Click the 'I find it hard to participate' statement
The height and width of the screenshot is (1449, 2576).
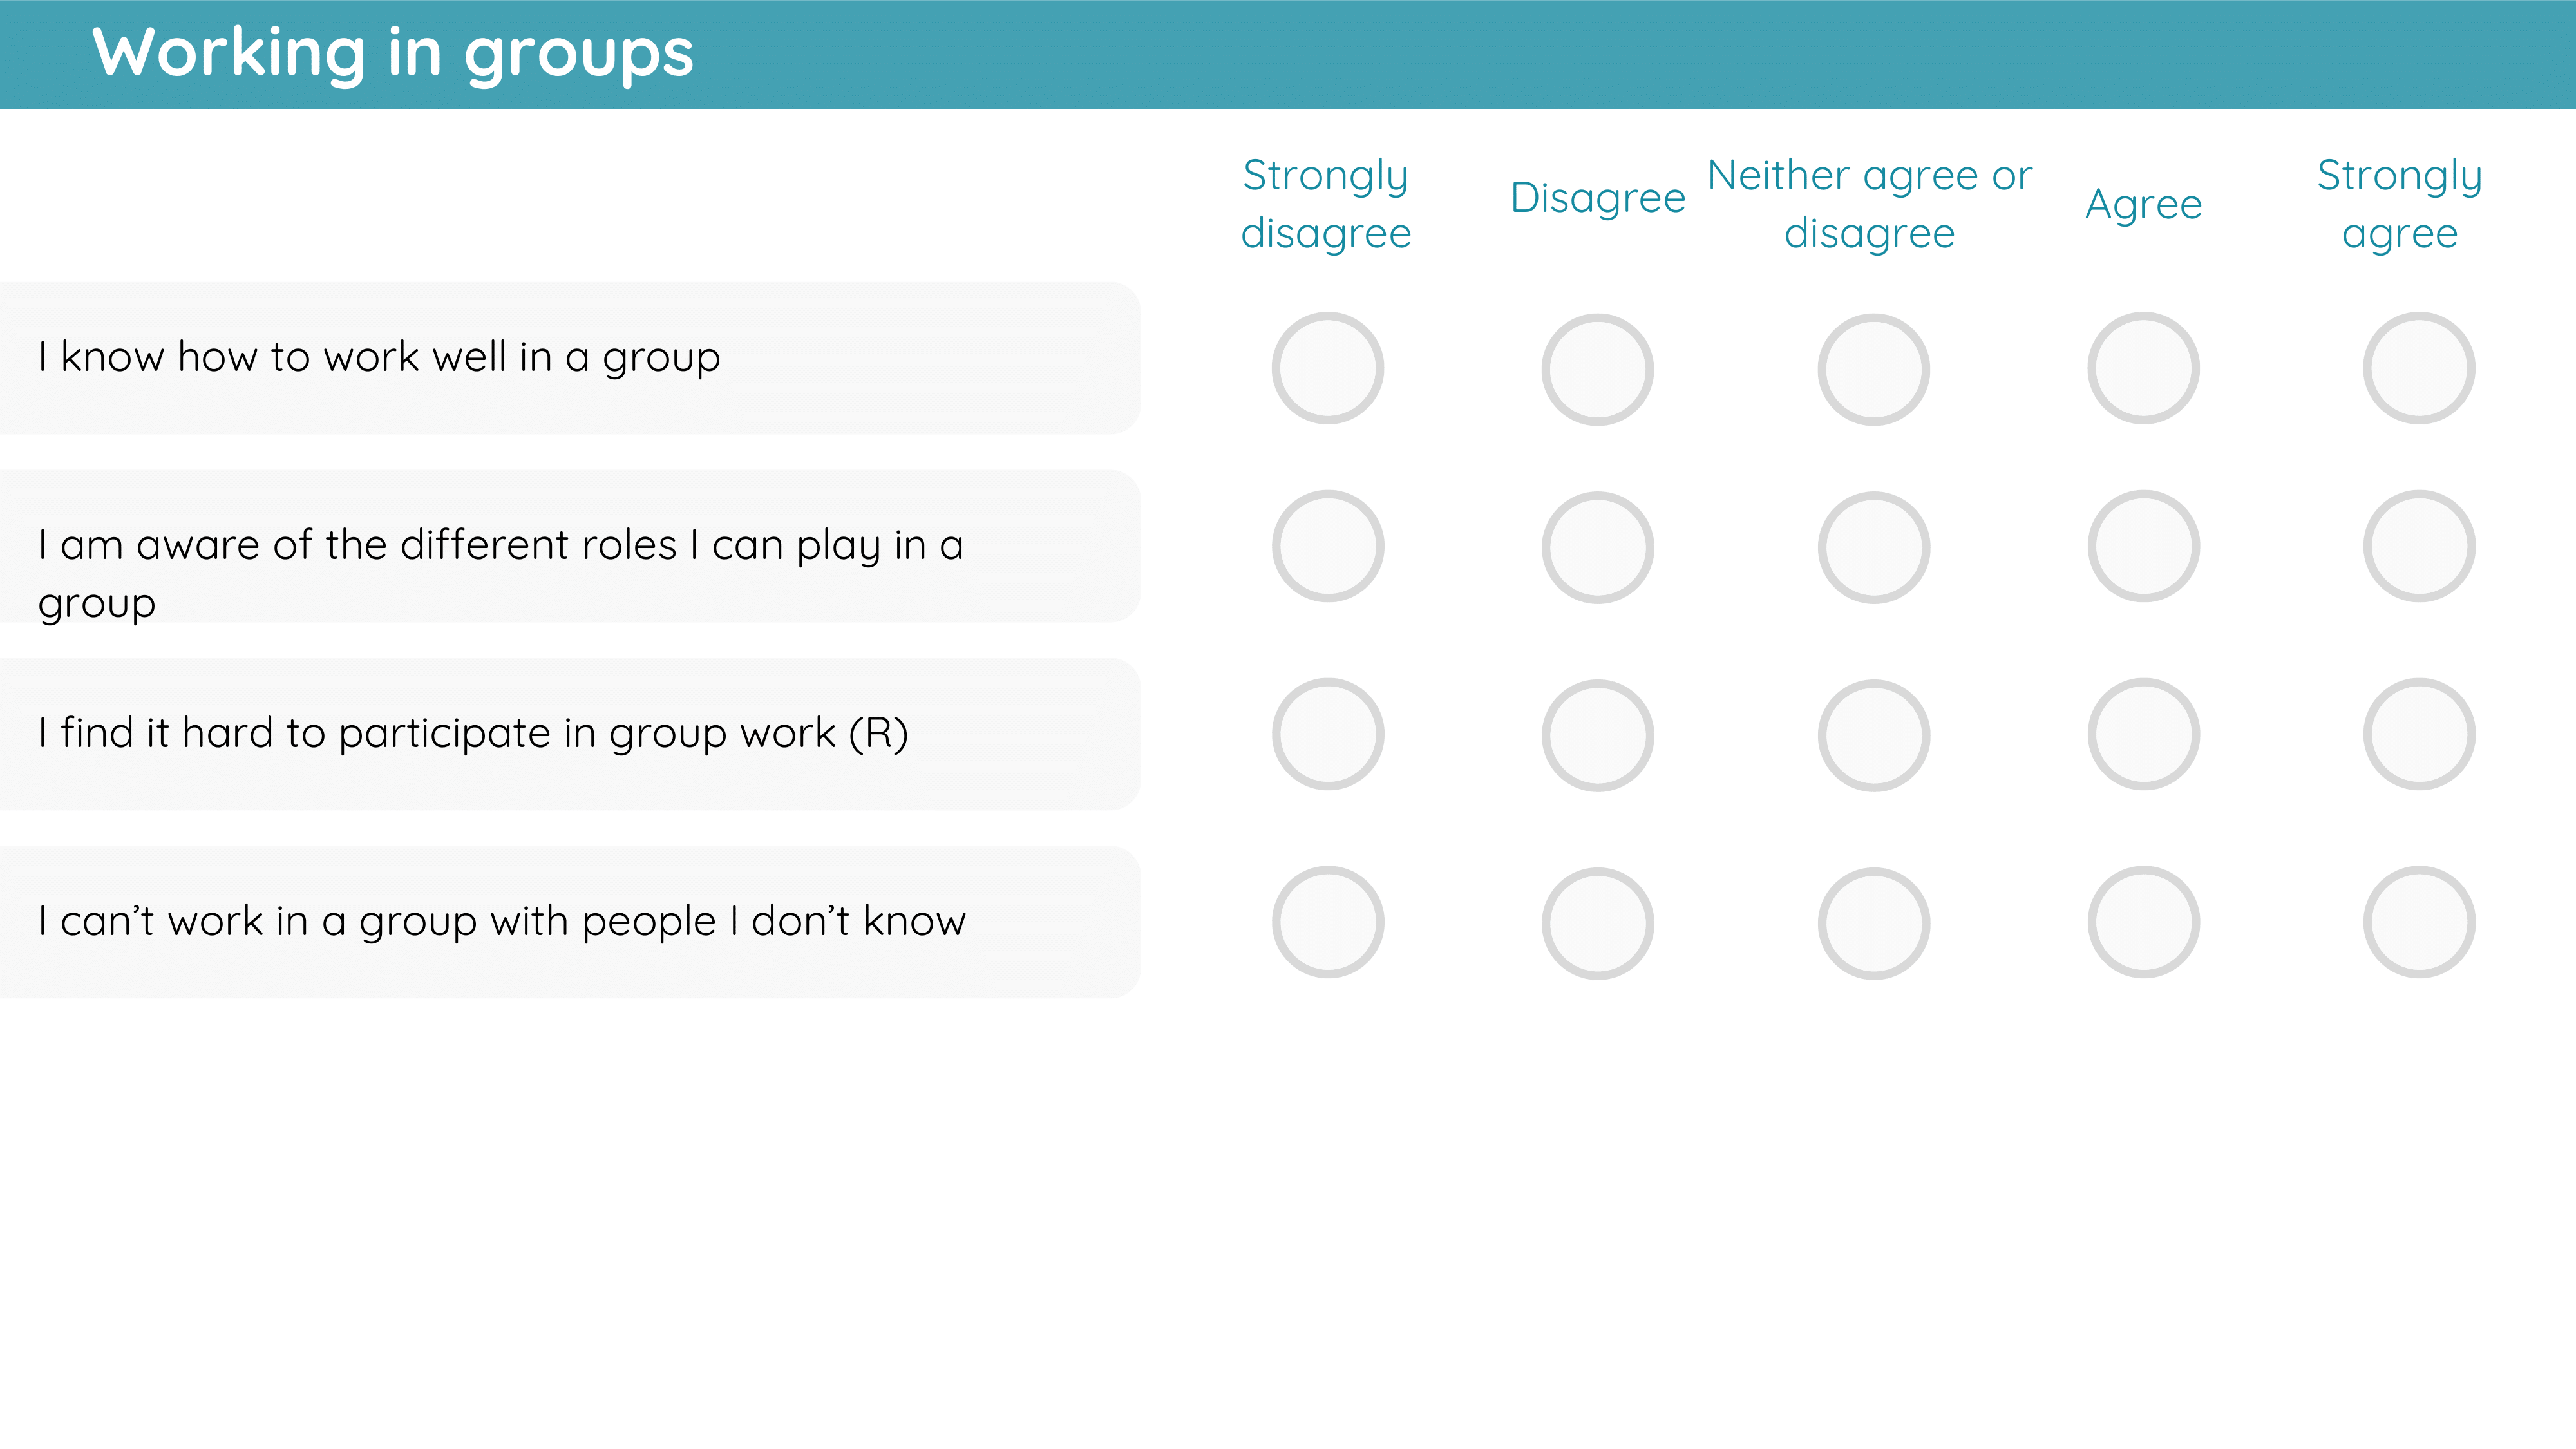pyautogui.click(x=473, y=734)
